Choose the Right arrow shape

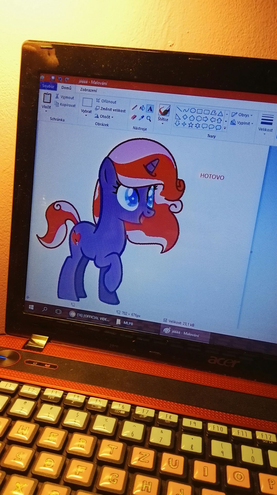(x=205, y=119)
